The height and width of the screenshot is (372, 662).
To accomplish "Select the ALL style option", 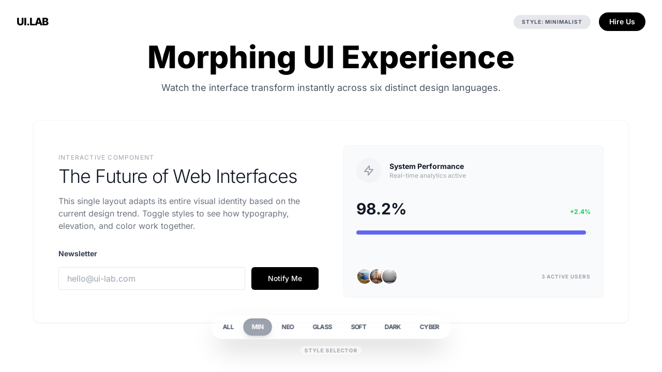I will point(228,327).
